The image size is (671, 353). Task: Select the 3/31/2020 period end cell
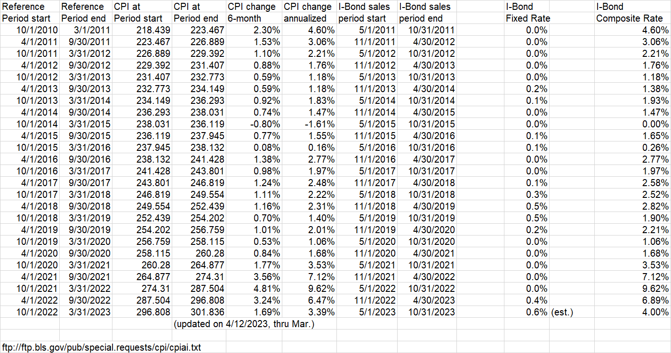[86, 242]
